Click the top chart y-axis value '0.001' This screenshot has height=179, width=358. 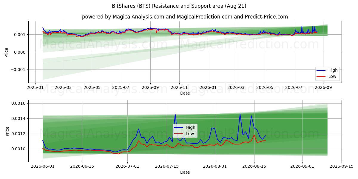(x=20, y=35)
